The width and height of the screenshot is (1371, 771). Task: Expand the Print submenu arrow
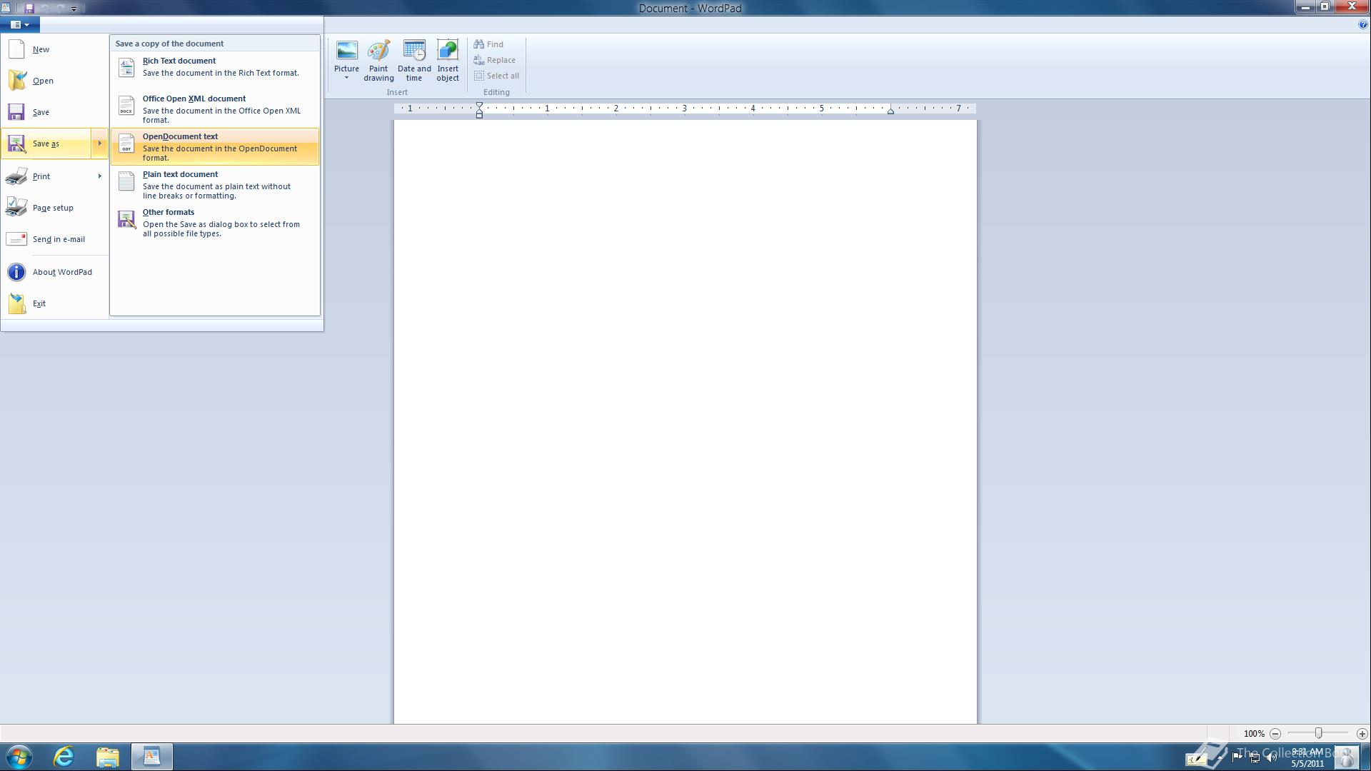pyautogui.click(x=99, y=176)
